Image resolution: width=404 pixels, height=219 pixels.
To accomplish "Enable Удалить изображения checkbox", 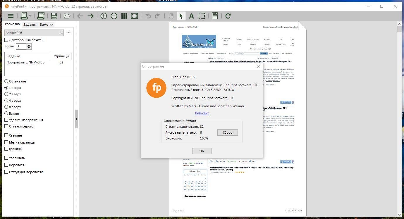I will [6, 120].
